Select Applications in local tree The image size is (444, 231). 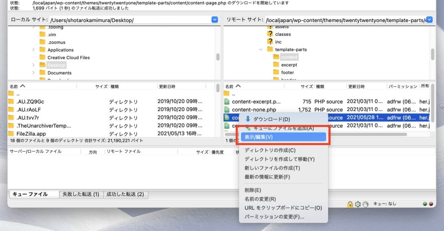click(x=61, y=50)
